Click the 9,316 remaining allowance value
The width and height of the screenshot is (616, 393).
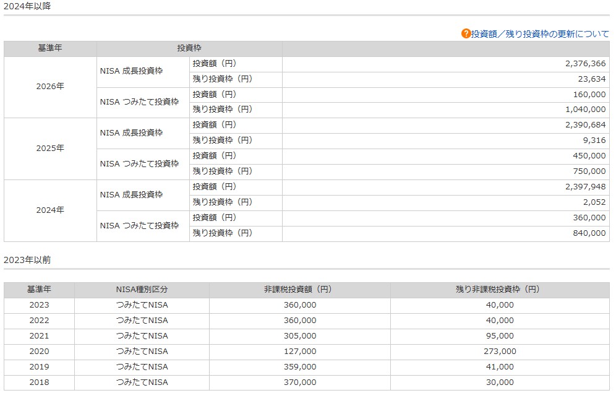click(x=594, y=140)
